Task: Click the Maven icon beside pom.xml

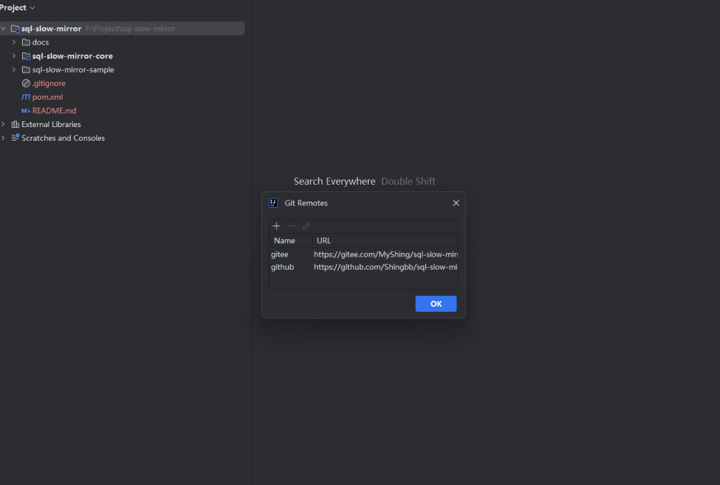Action: (x=26, y=97)
